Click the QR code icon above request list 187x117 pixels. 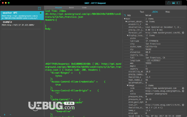tap(40, 8)
